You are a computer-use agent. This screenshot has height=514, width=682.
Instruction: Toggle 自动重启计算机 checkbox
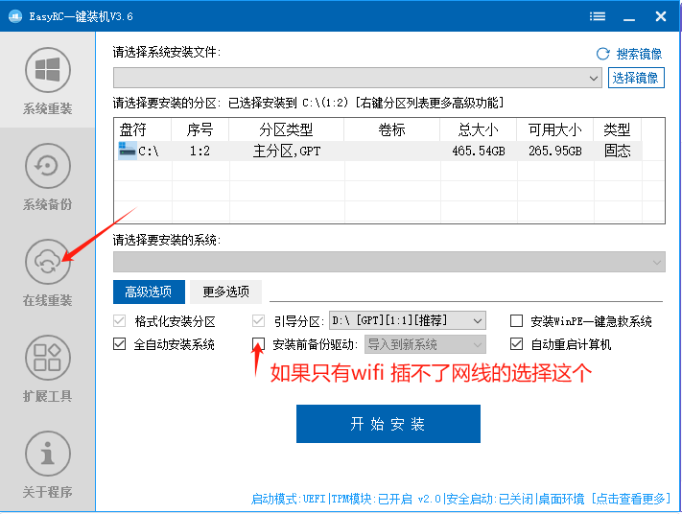[x=516, y=344]
